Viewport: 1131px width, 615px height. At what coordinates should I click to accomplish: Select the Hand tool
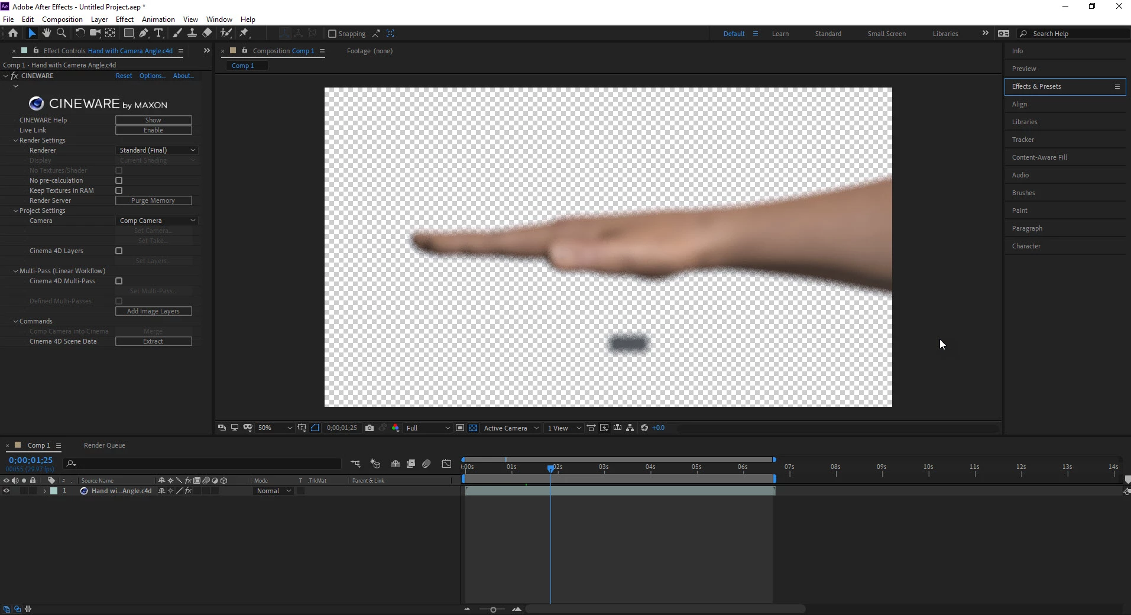click(47, 33)
